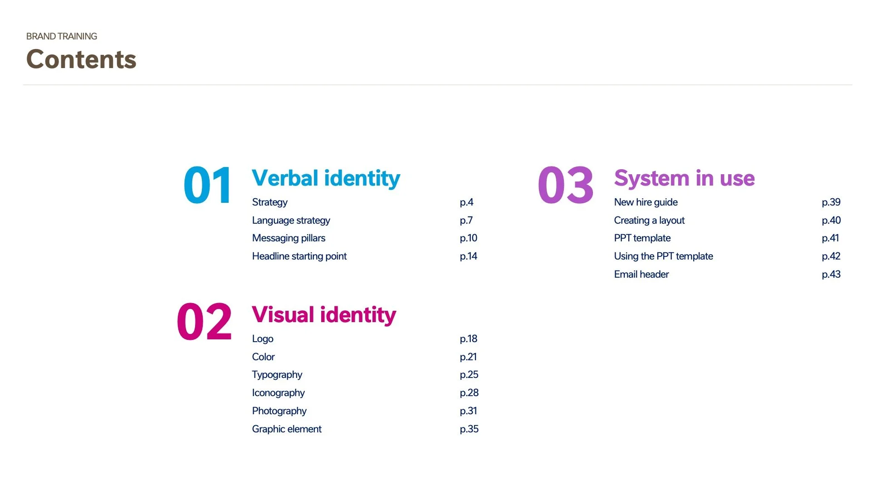Go to the Logo entry

[x=263, y=339]
